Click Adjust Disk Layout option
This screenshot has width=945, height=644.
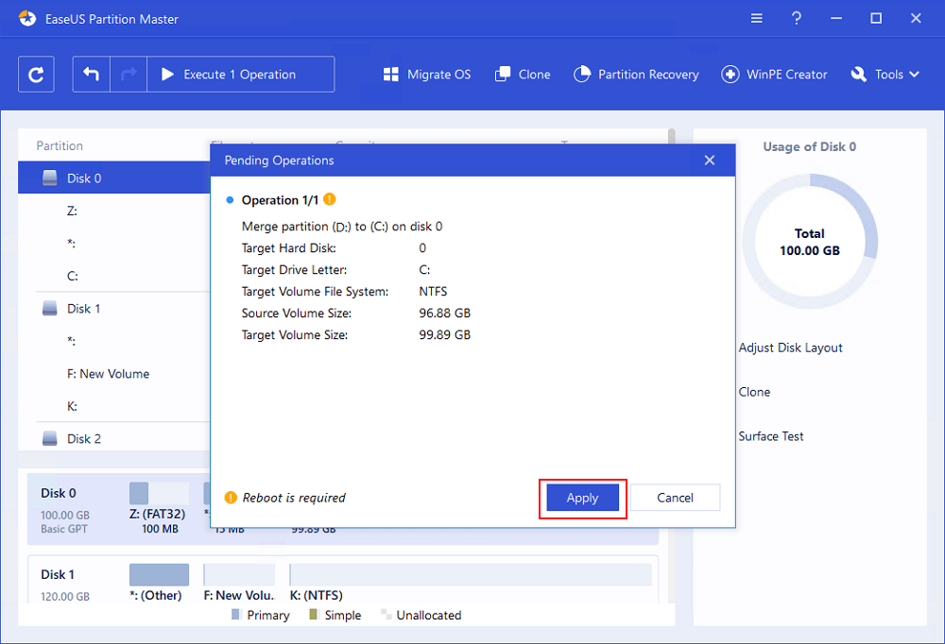(x=790, y=347)
